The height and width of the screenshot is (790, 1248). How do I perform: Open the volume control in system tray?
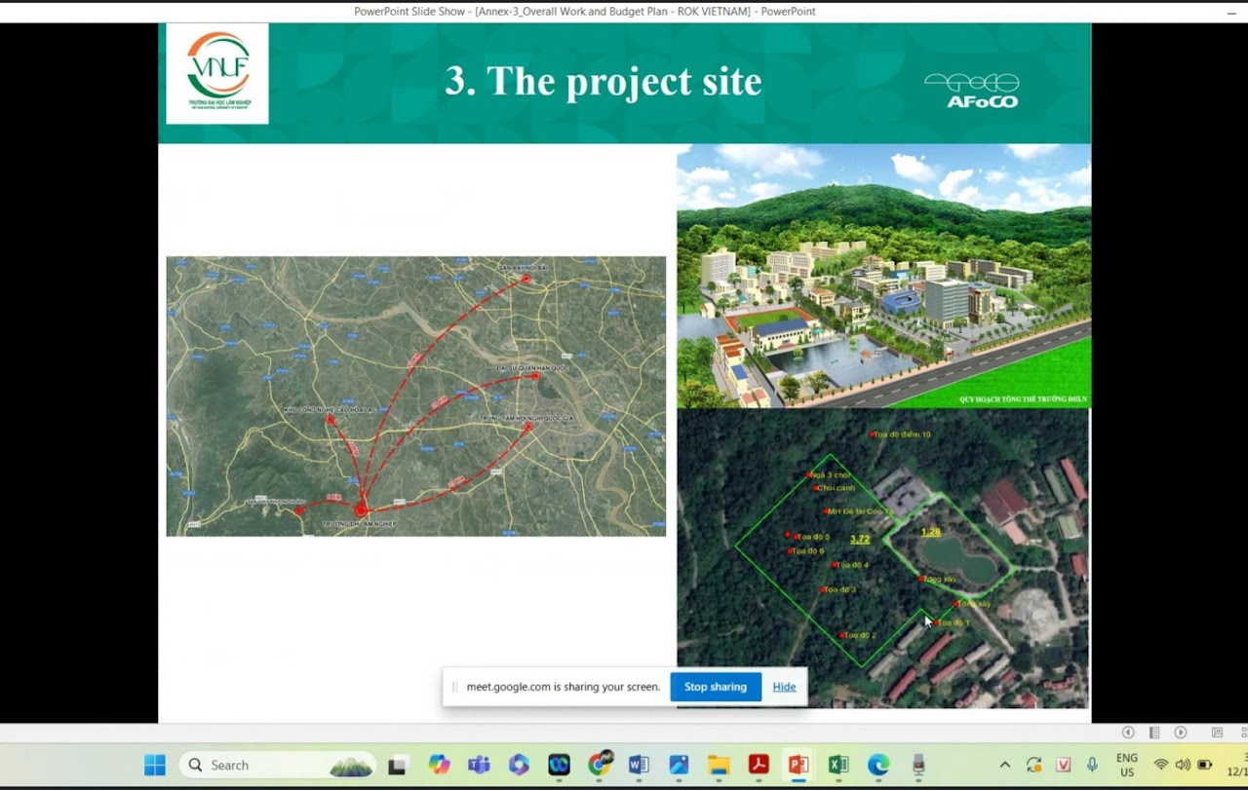pyautogui.click(x=1183, y=765)
